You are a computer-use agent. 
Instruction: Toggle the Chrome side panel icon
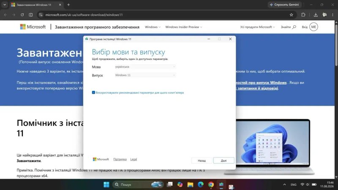click(30, 15)
